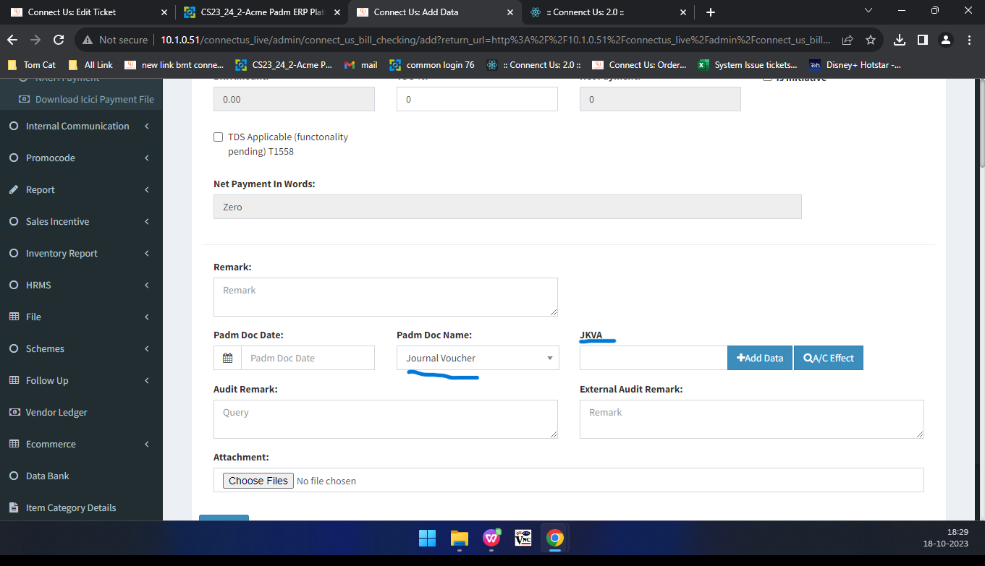Click the Not secure site info label
985x566 pixels.
(x=116, y=40)
